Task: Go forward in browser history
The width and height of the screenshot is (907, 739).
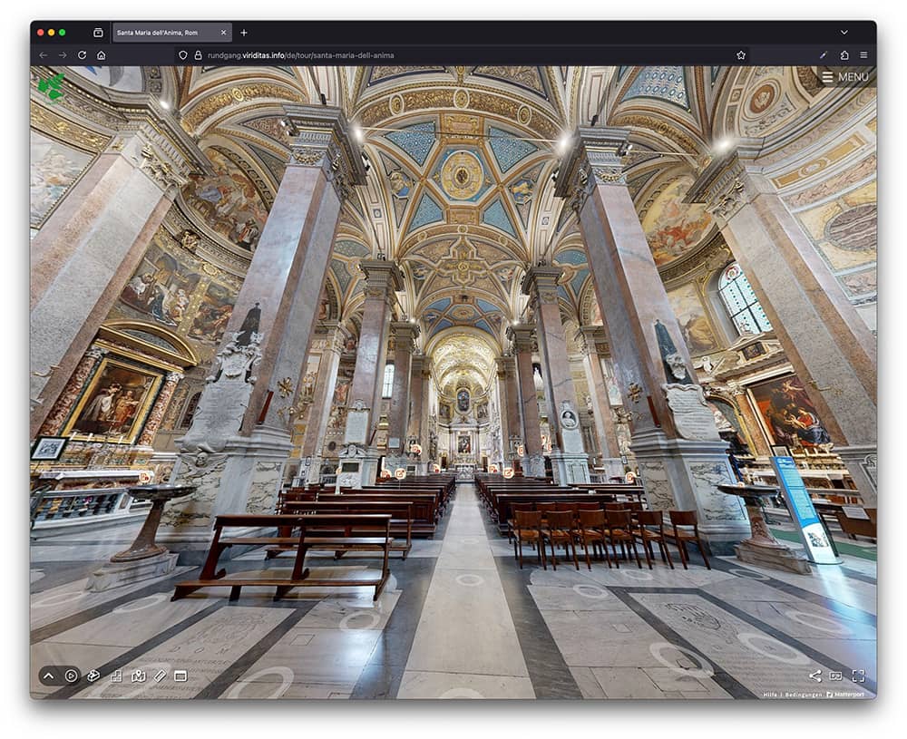Action: [x=63, y=55]
